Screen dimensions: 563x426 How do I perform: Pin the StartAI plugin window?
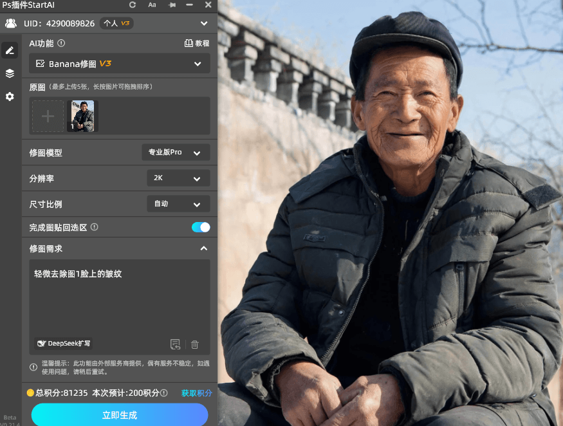pyautogui.click(x=171, y=5)
